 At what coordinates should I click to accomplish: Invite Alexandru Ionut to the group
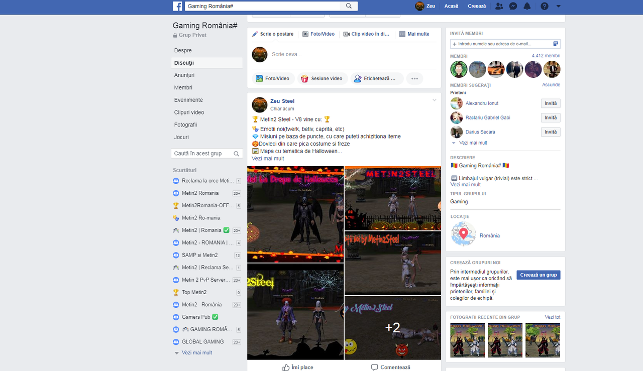[551, 103]
